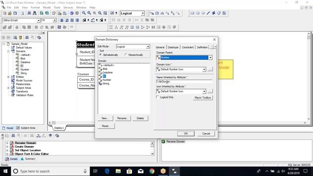Click the diagram horizontal scrollbar thumb
The height and width of the screenshot is (176, 313).
point(54,123)
